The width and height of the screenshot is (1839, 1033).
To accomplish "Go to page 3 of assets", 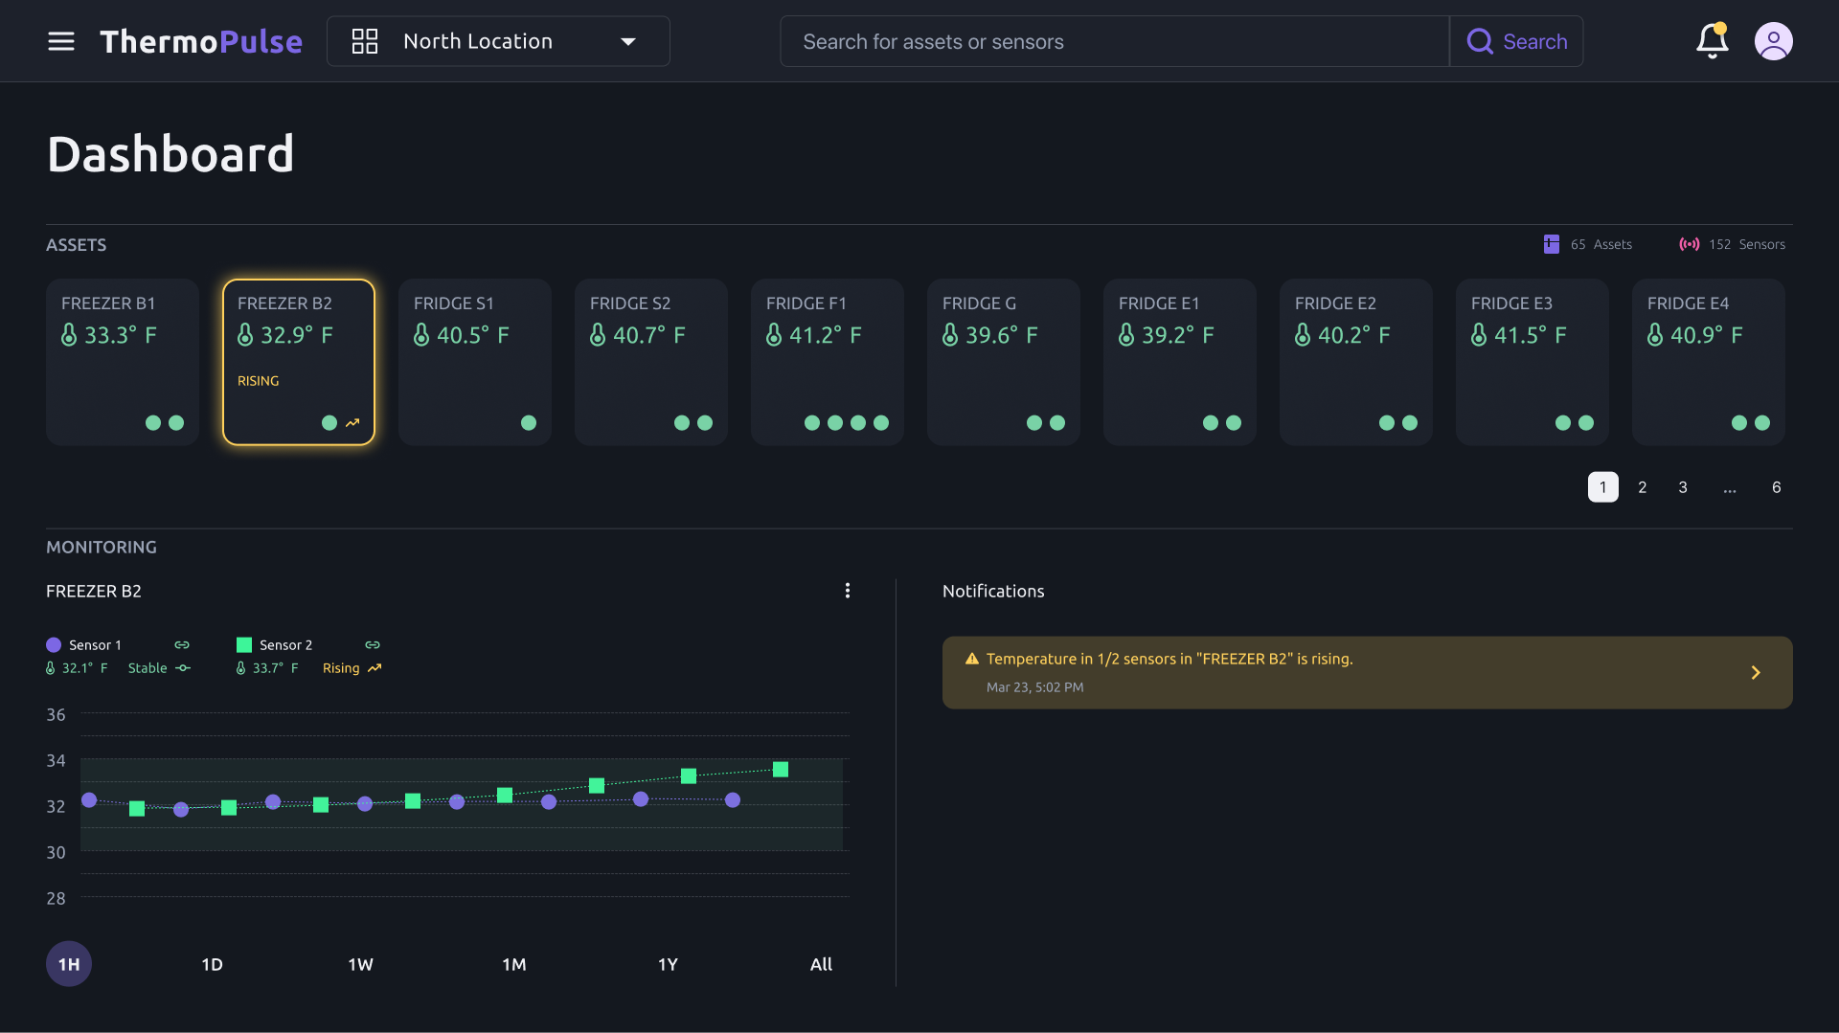I will click(1683, 487).
